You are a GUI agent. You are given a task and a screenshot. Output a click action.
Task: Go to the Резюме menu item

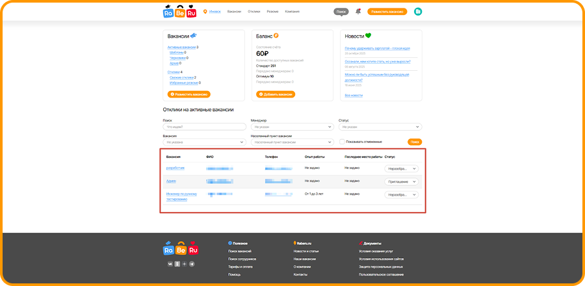272,12
